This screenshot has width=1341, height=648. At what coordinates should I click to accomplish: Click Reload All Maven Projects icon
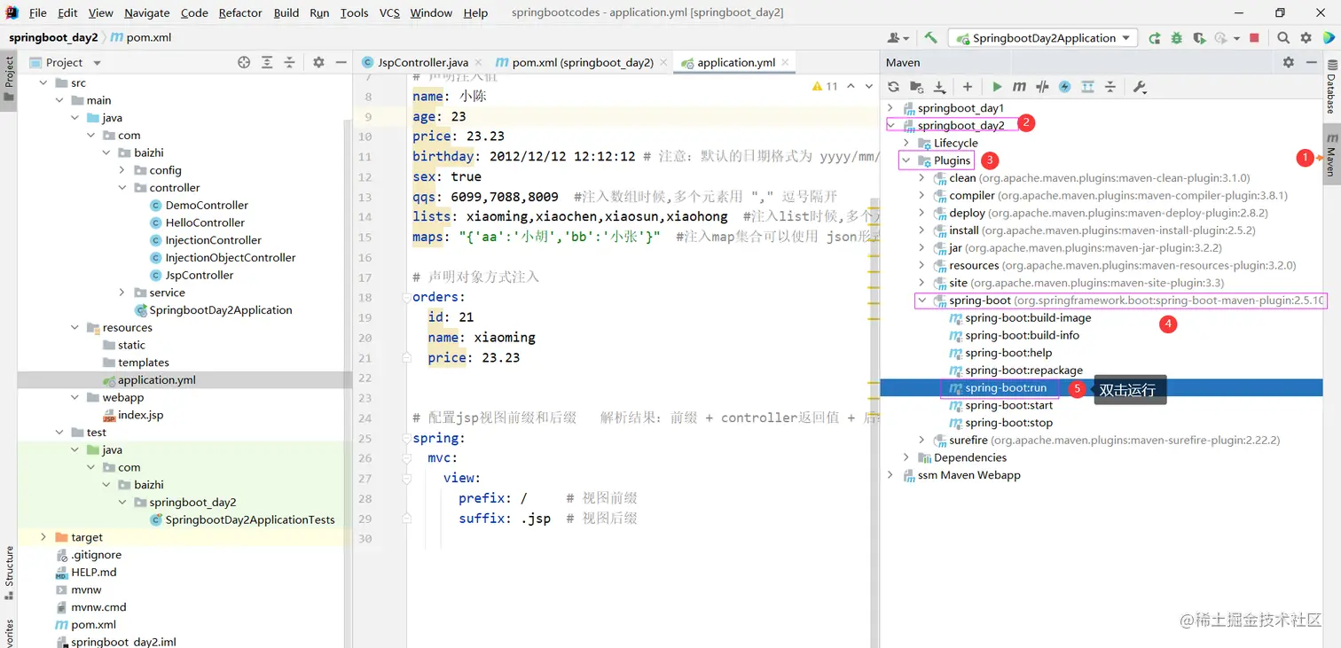point(893,87)
